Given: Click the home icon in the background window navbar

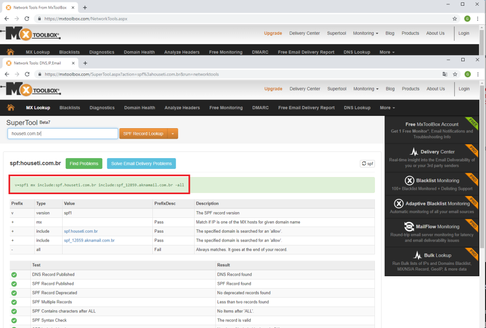Looking at the screenshot, I should 10,52.
